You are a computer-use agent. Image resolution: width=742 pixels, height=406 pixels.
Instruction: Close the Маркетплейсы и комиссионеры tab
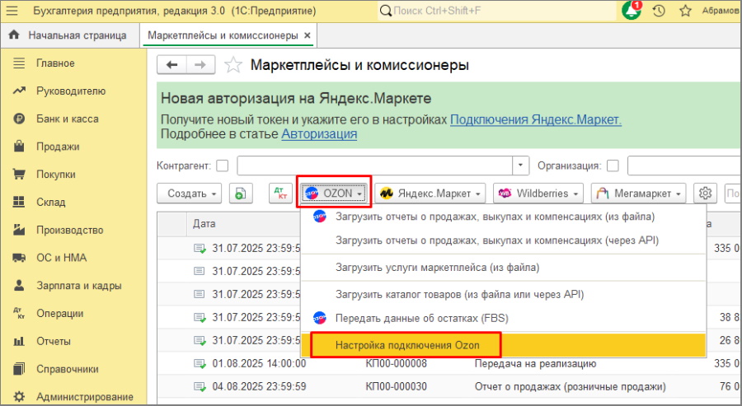coord(308,35)
